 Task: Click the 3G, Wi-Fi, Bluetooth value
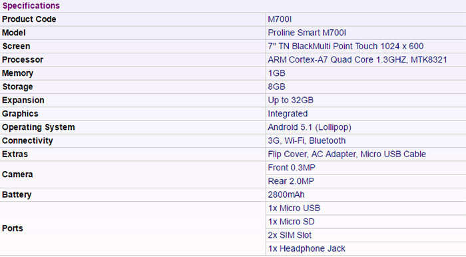coord(307,140)
